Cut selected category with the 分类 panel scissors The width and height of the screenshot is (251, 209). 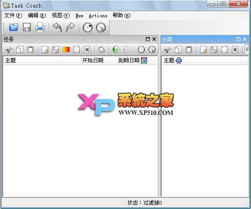(x=168, y=49)
